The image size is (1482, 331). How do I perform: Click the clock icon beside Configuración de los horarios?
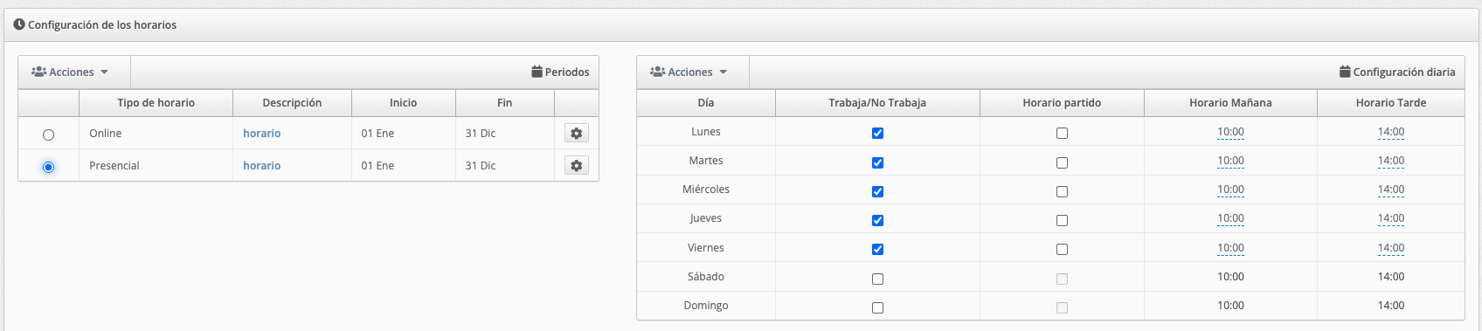[19, 24]
